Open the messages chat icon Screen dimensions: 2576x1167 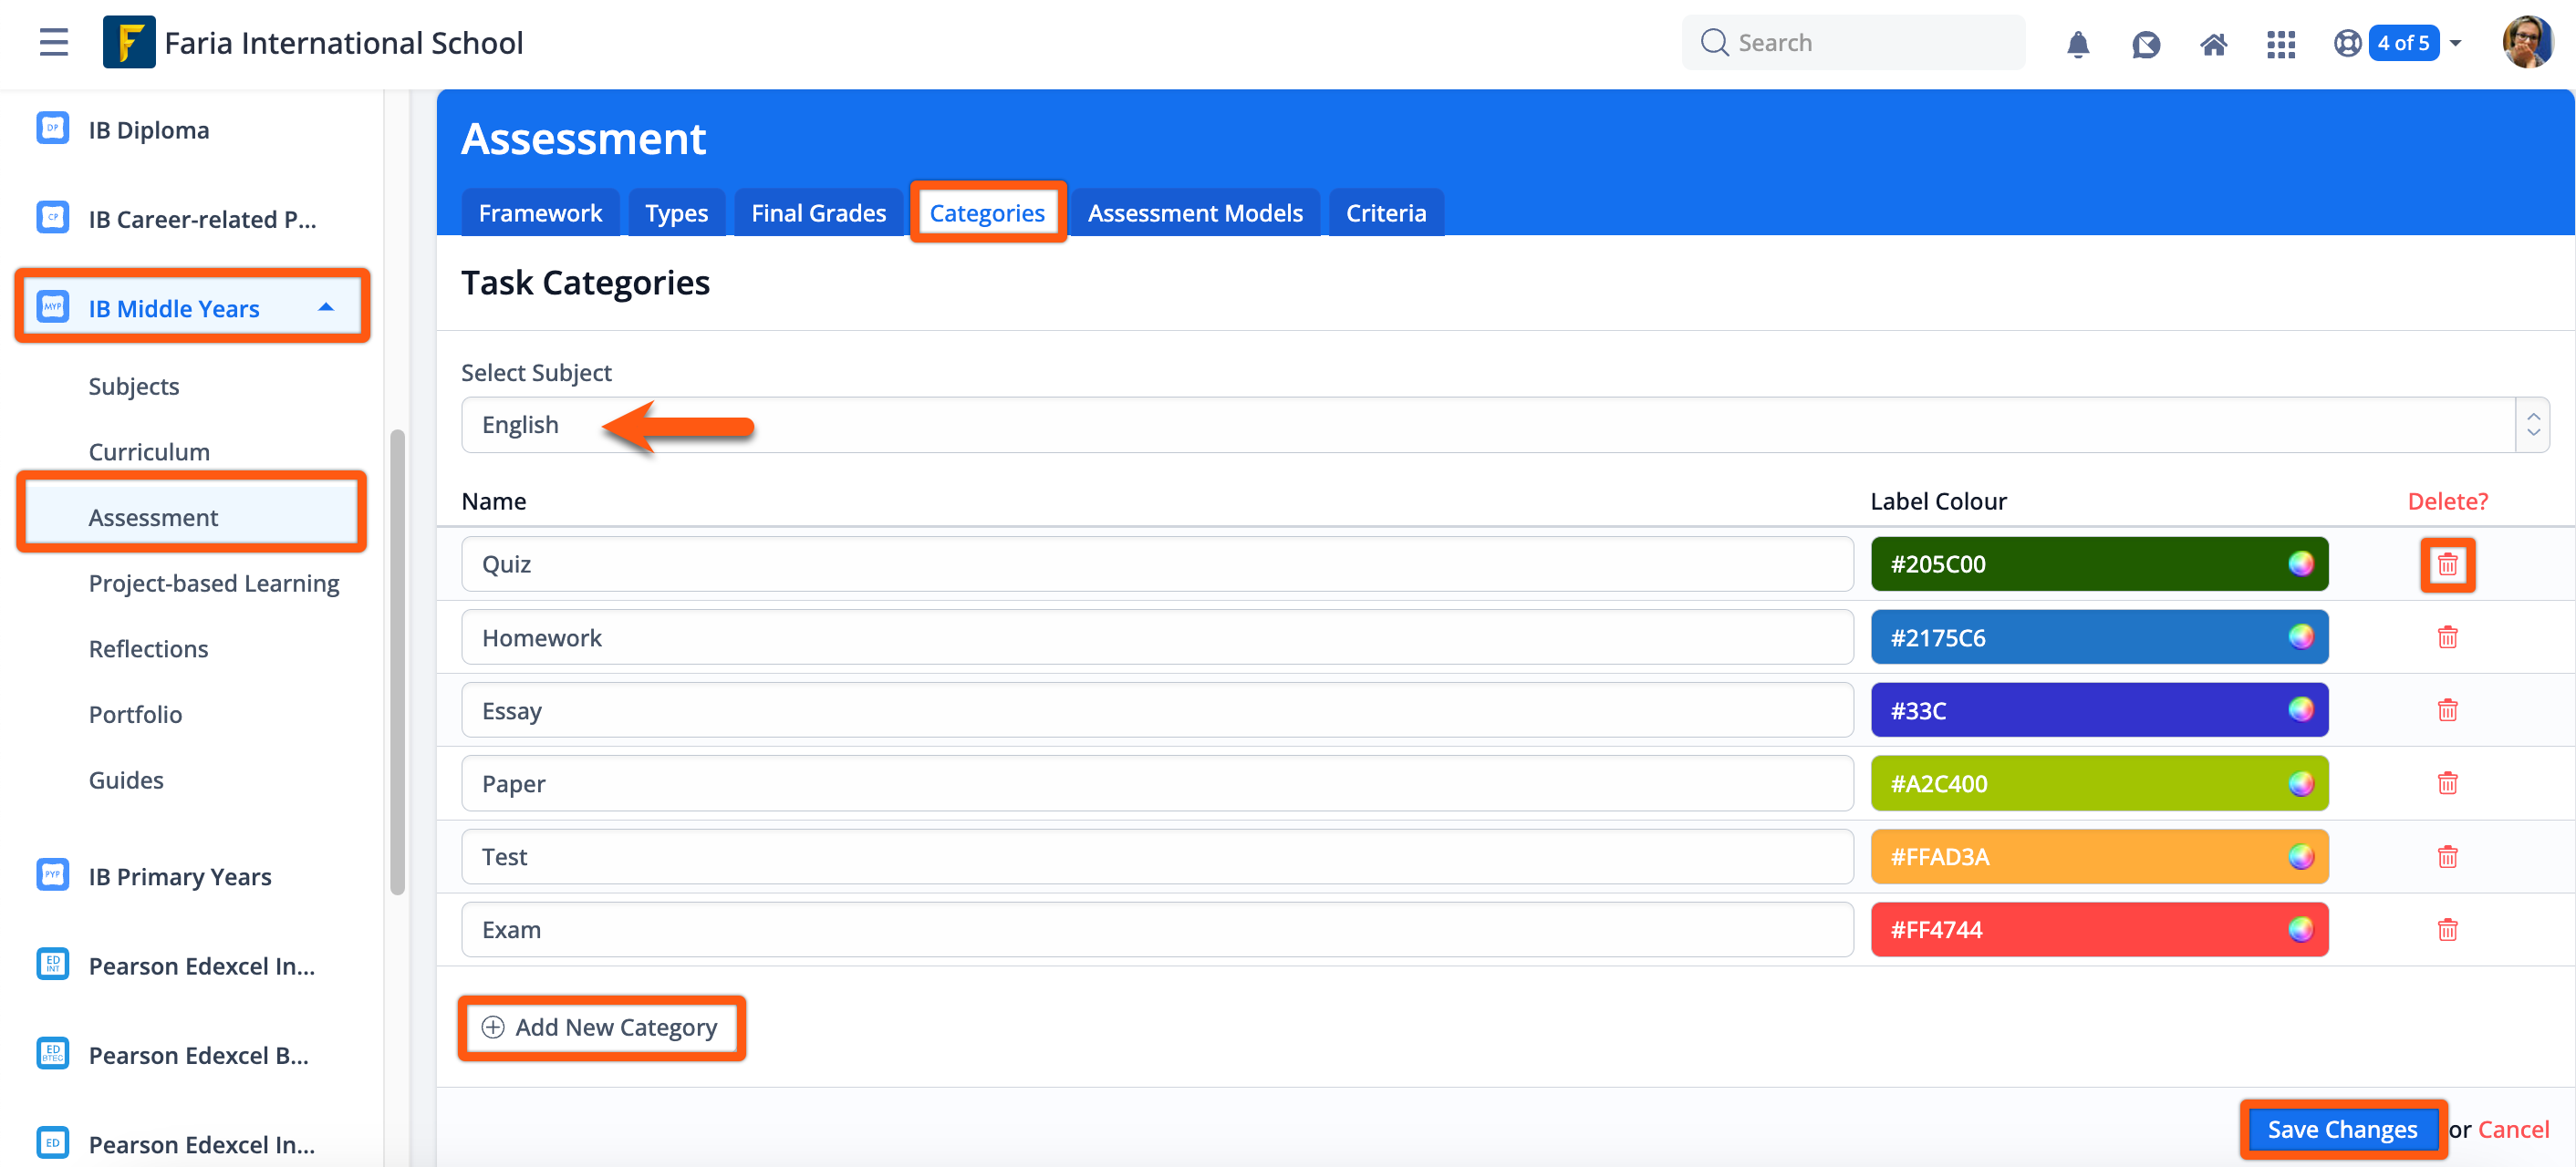pos(2146,44)
